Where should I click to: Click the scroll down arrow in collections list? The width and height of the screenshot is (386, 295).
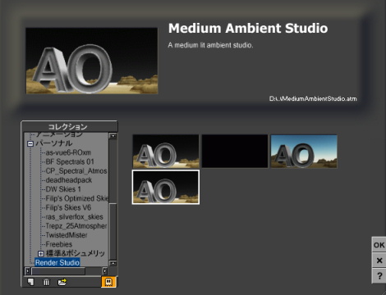(113, 263)
